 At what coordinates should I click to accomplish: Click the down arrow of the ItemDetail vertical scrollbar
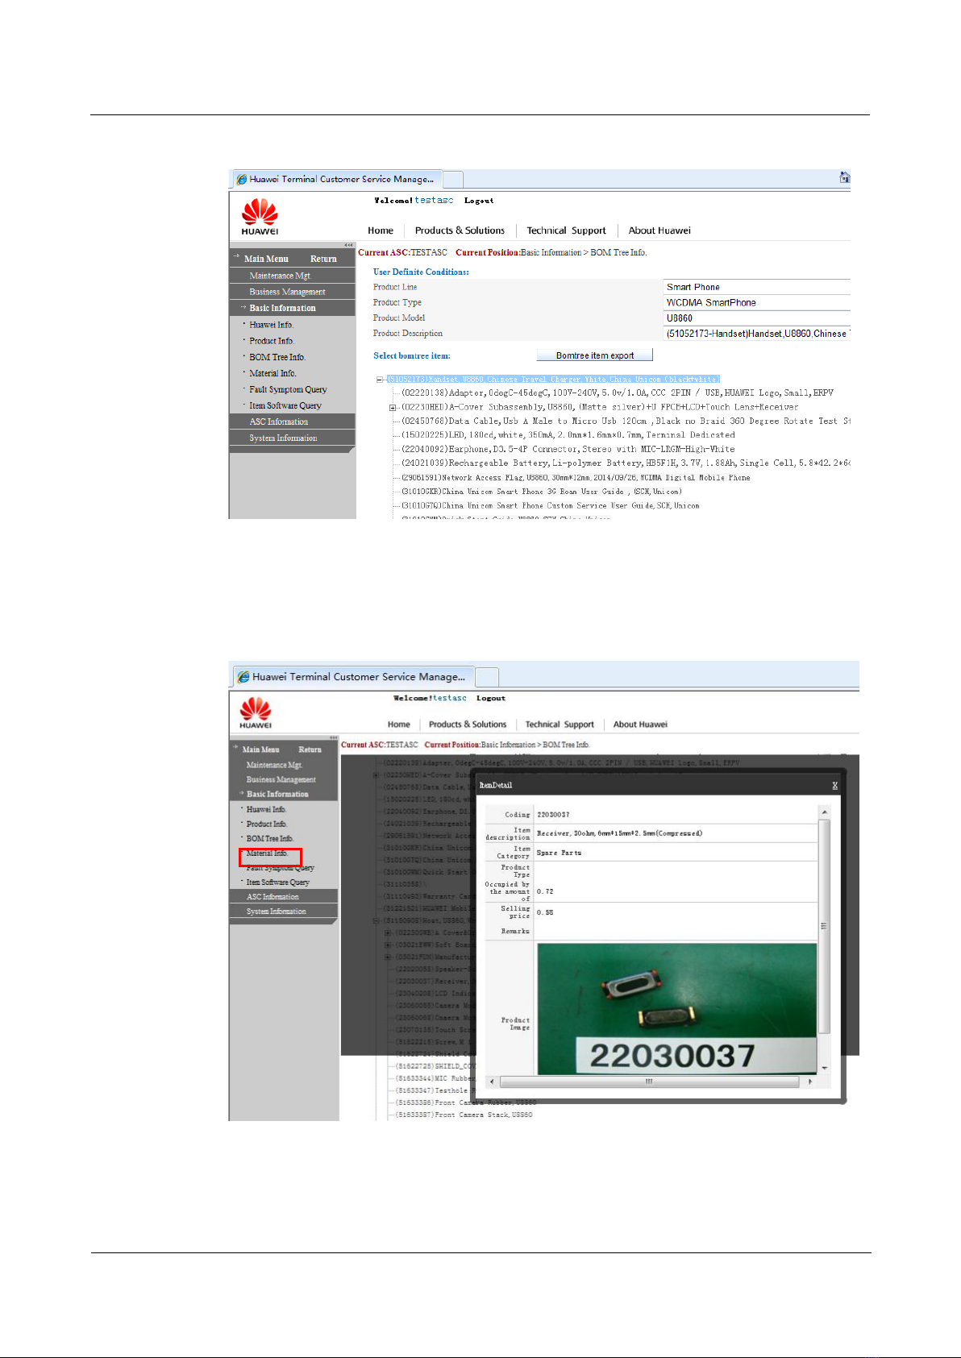[824, 1068]
